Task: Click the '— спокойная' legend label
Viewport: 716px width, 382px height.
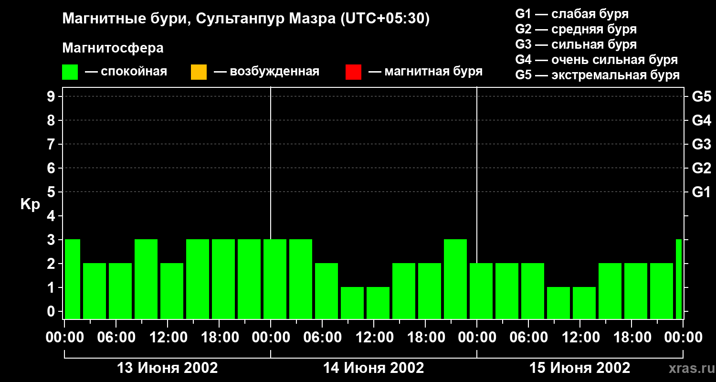Action: (126, 72)
